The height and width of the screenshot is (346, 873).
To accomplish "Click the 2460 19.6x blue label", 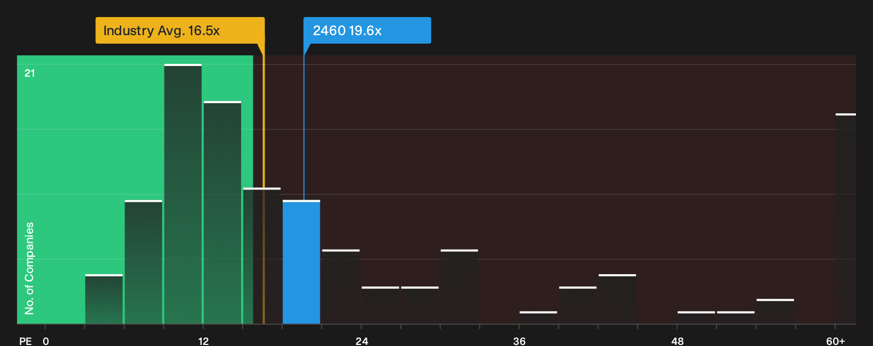I will coord(367,30).
